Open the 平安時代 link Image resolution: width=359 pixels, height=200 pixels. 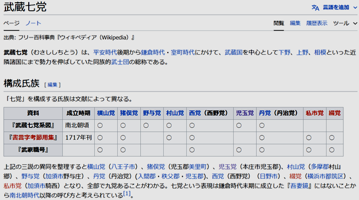coord(105,53)
